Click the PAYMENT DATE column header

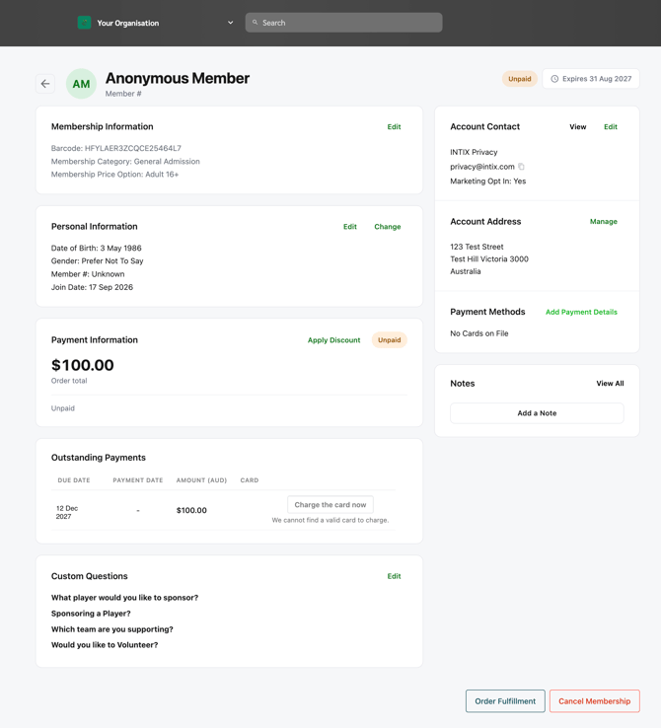tap(138, 480)
